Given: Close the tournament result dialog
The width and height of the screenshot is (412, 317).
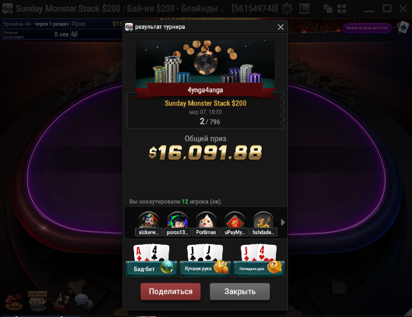Looking at the screenshot, I should 280,27.
